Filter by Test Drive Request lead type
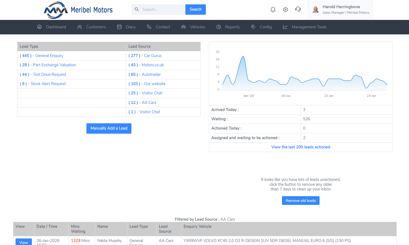Screen dimensions: 409x245 (x=43, y=74)
